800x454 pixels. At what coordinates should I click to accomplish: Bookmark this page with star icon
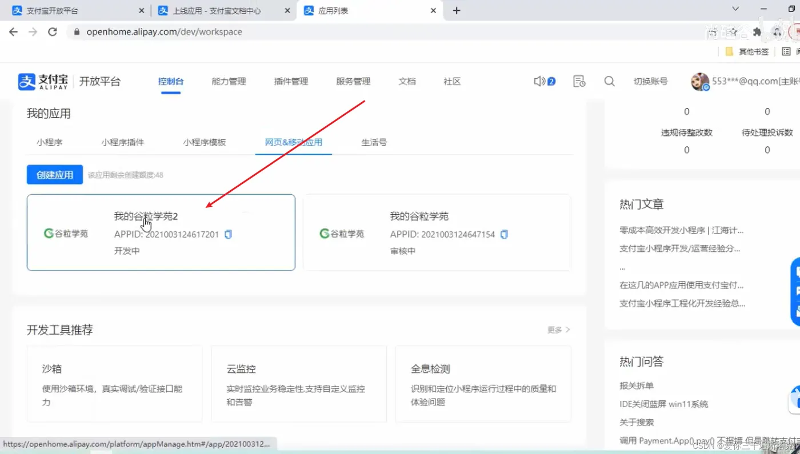[x=733, y=32]
